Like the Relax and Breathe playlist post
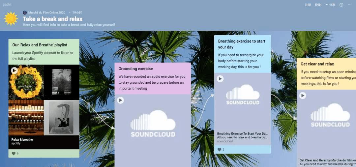 click(x=14, y=153)
